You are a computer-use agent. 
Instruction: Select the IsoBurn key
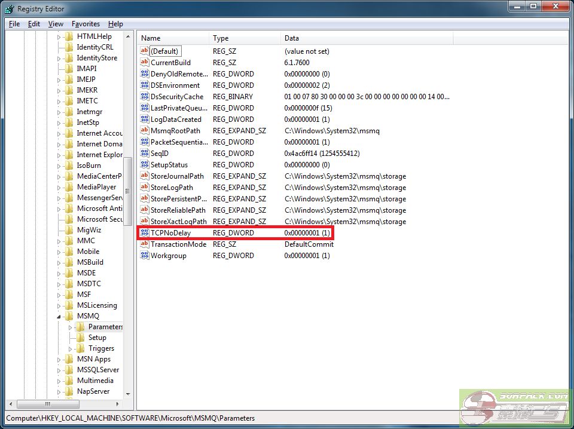89,166
